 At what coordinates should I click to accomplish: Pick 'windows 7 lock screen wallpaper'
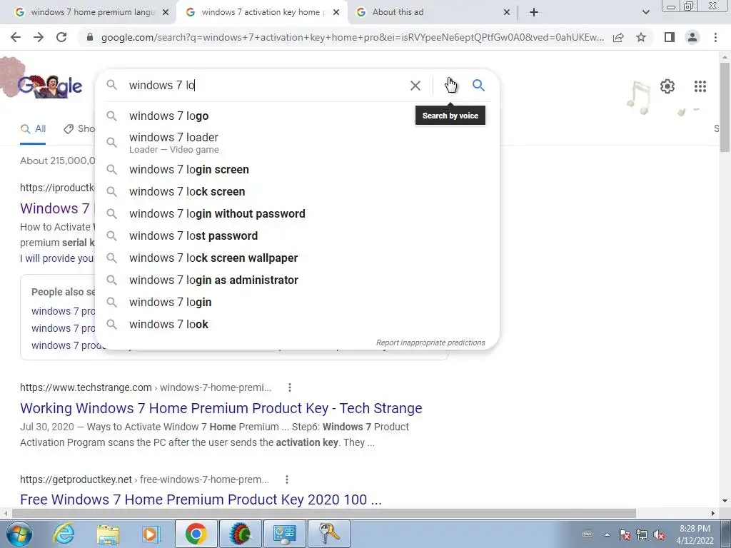coord(297,258)
